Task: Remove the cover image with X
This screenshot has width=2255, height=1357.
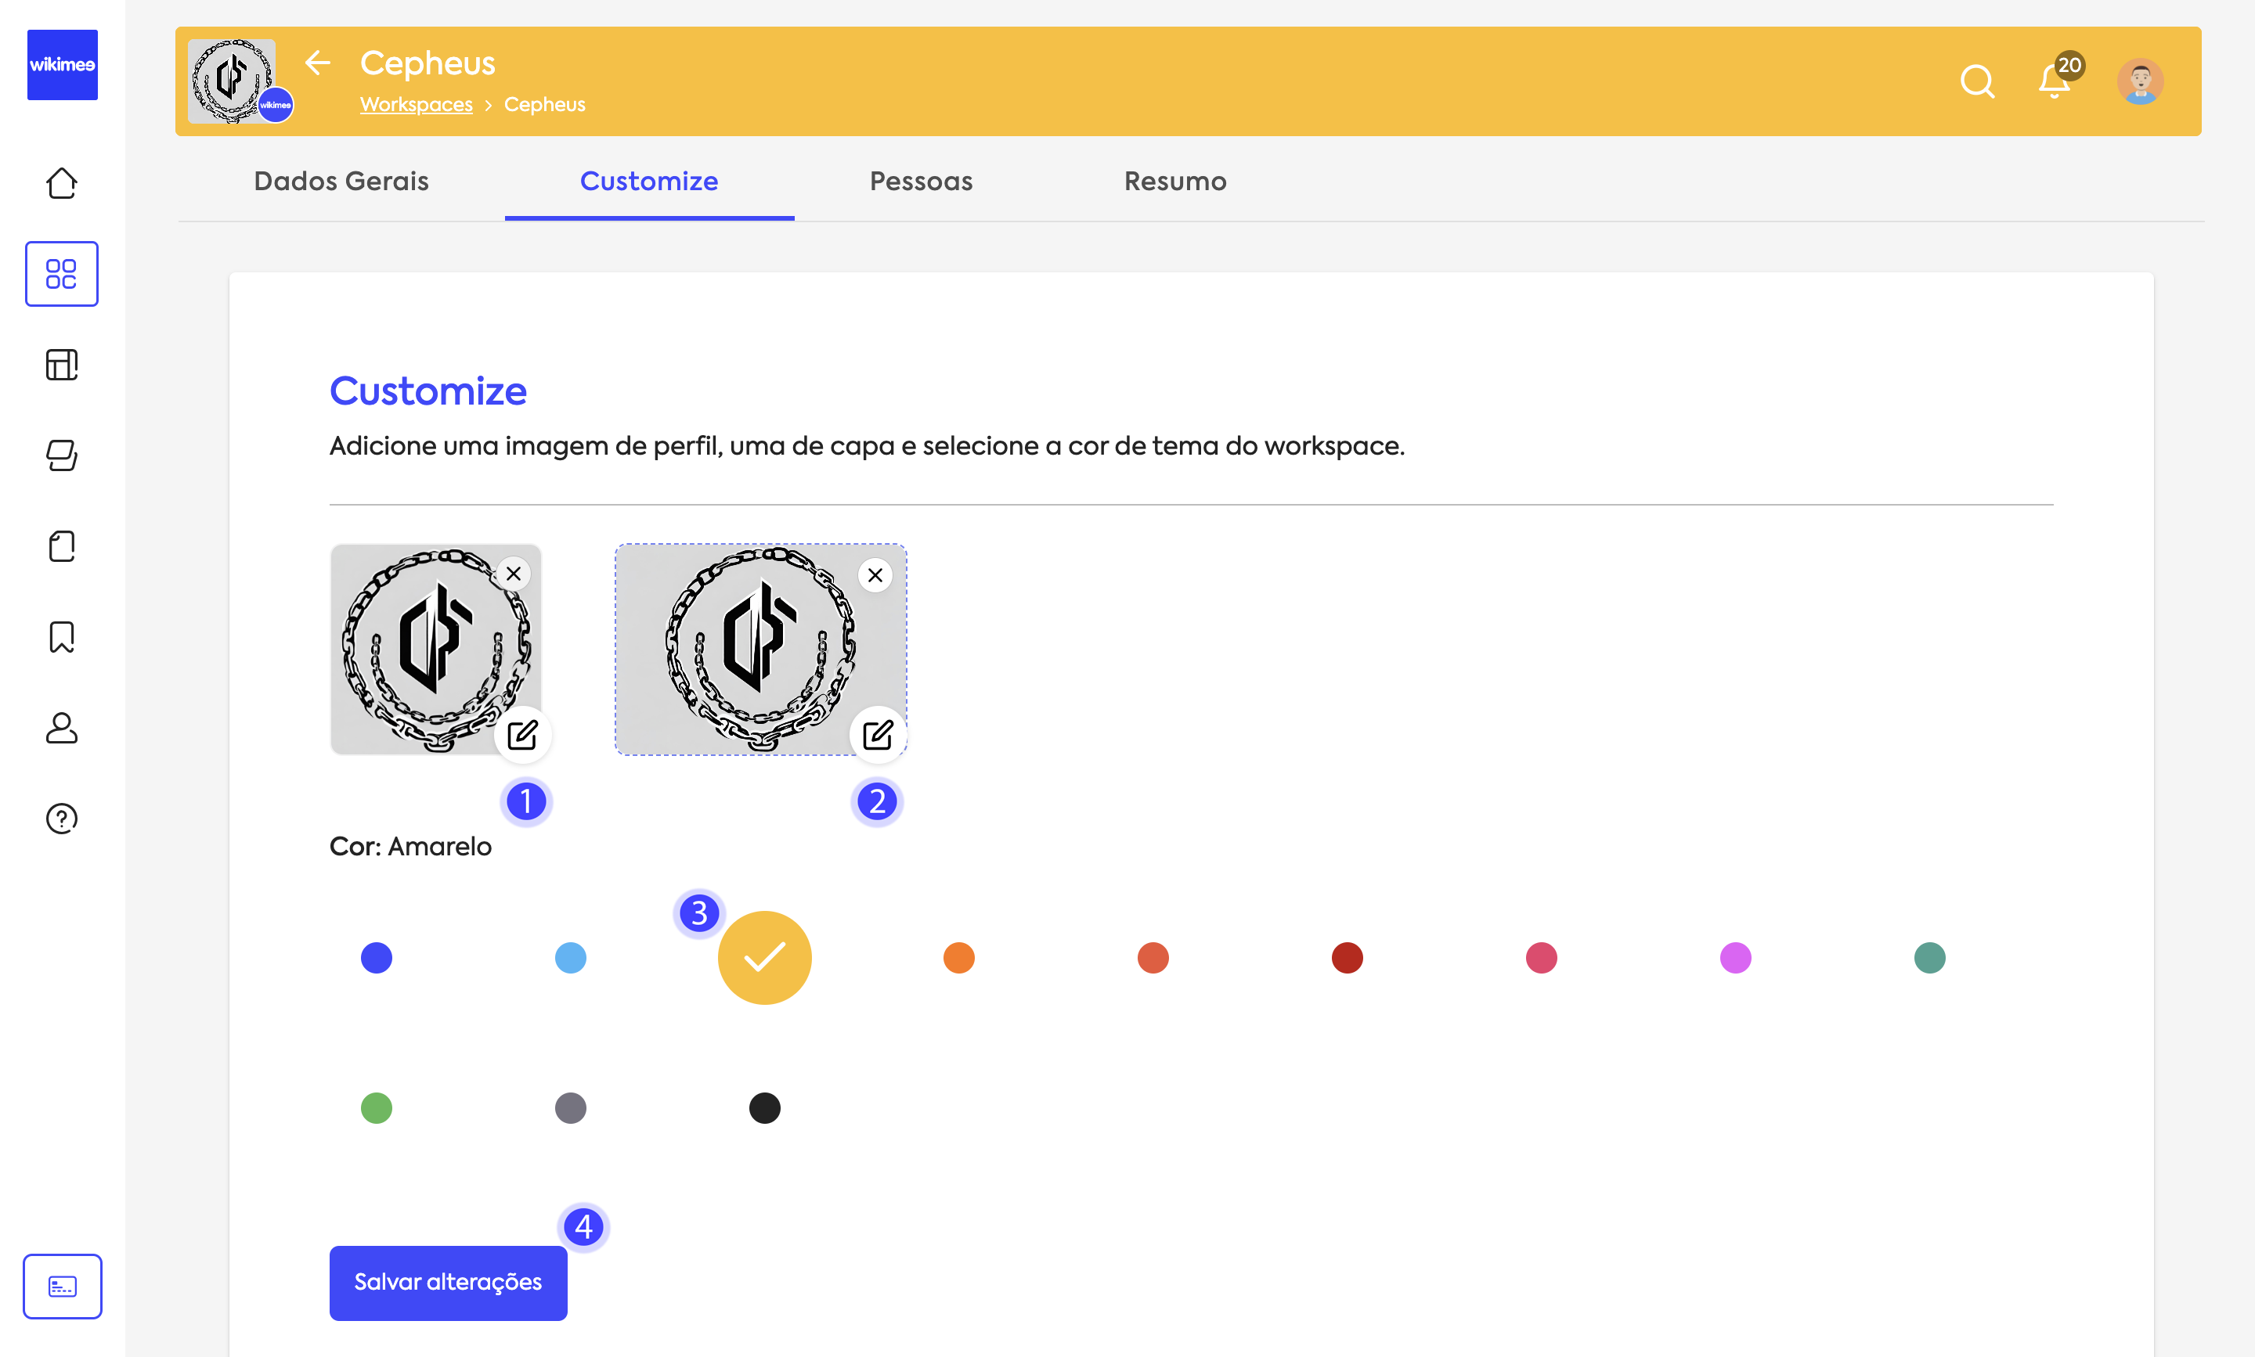Action: point(875,575)
